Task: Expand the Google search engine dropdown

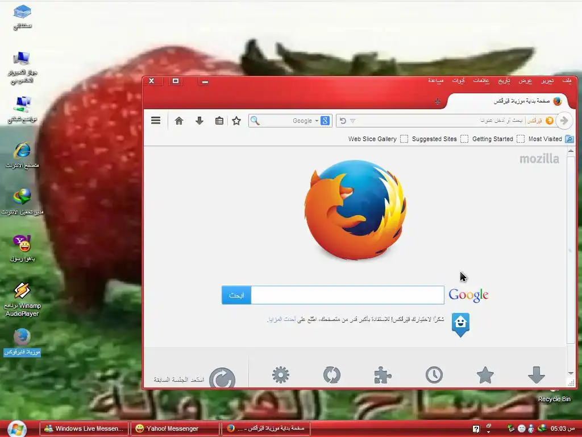Action: [x=317, y=121]
